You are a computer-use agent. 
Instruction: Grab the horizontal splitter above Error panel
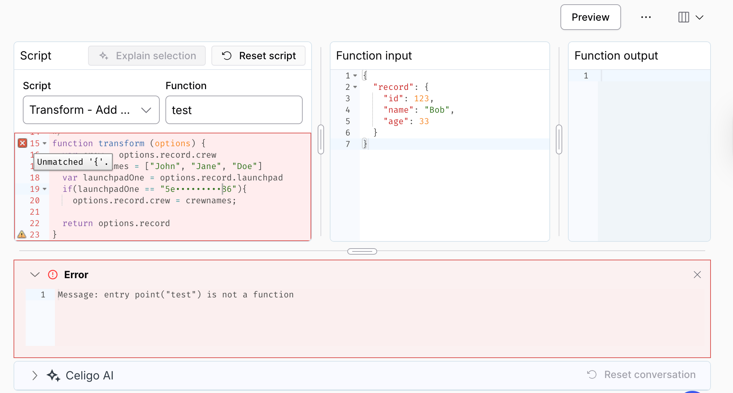[x=362, y=251]
